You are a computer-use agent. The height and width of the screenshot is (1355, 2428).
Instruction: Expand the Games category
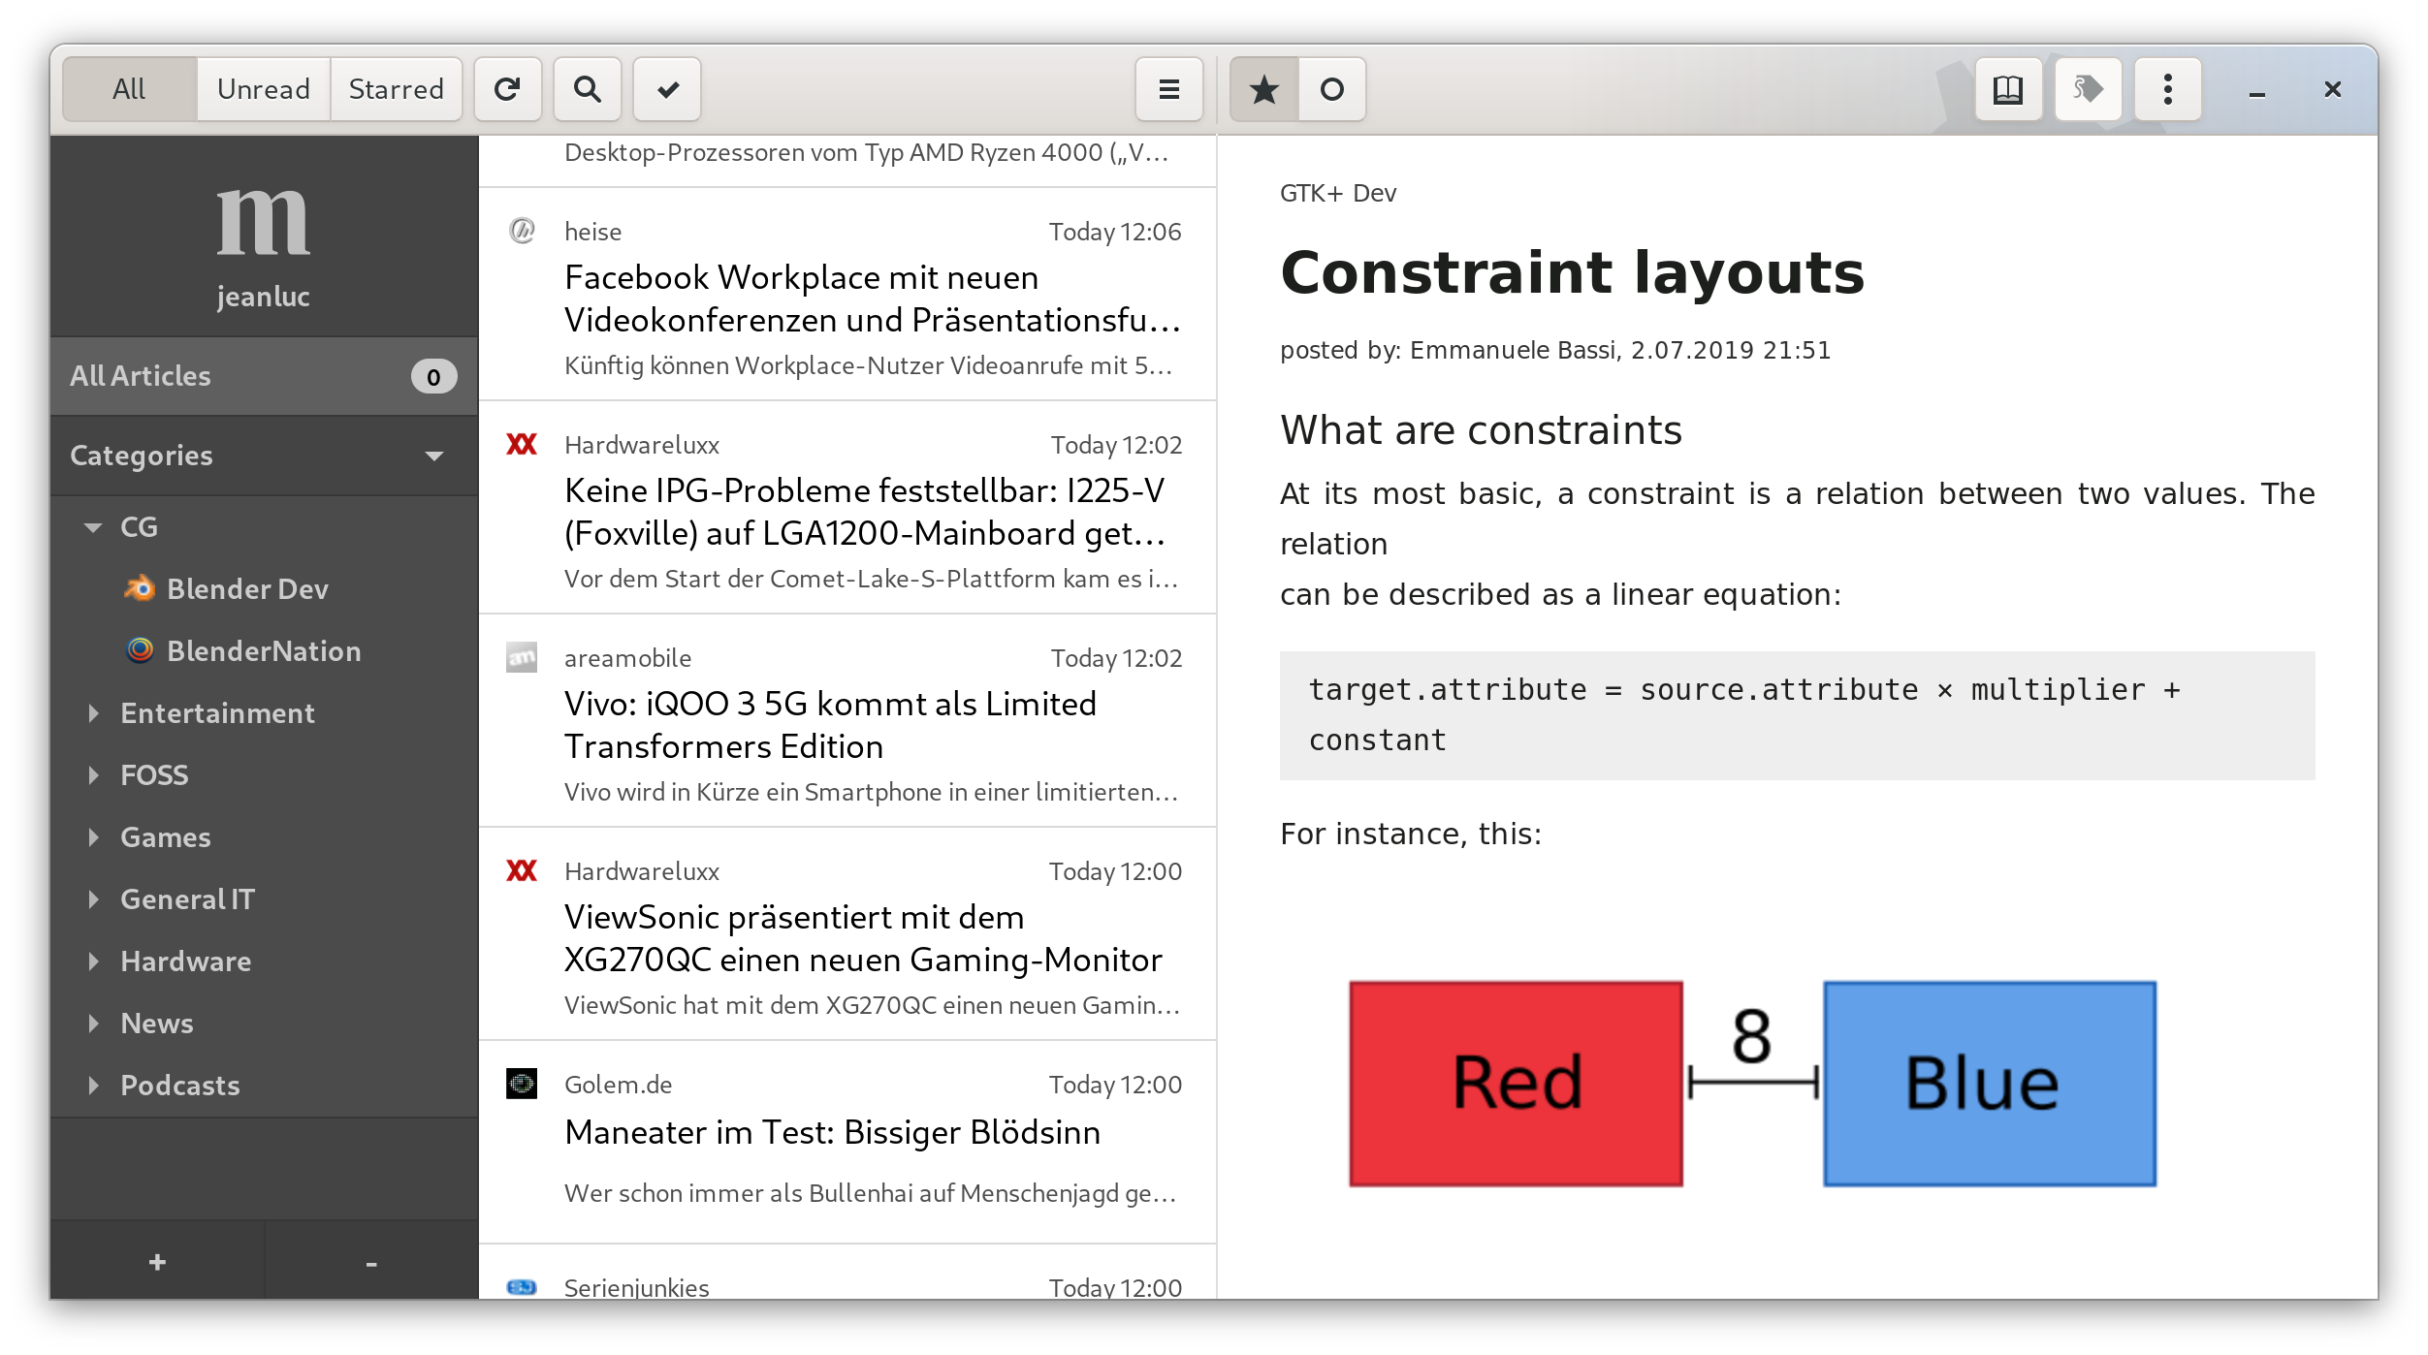(x=93, y=837)
